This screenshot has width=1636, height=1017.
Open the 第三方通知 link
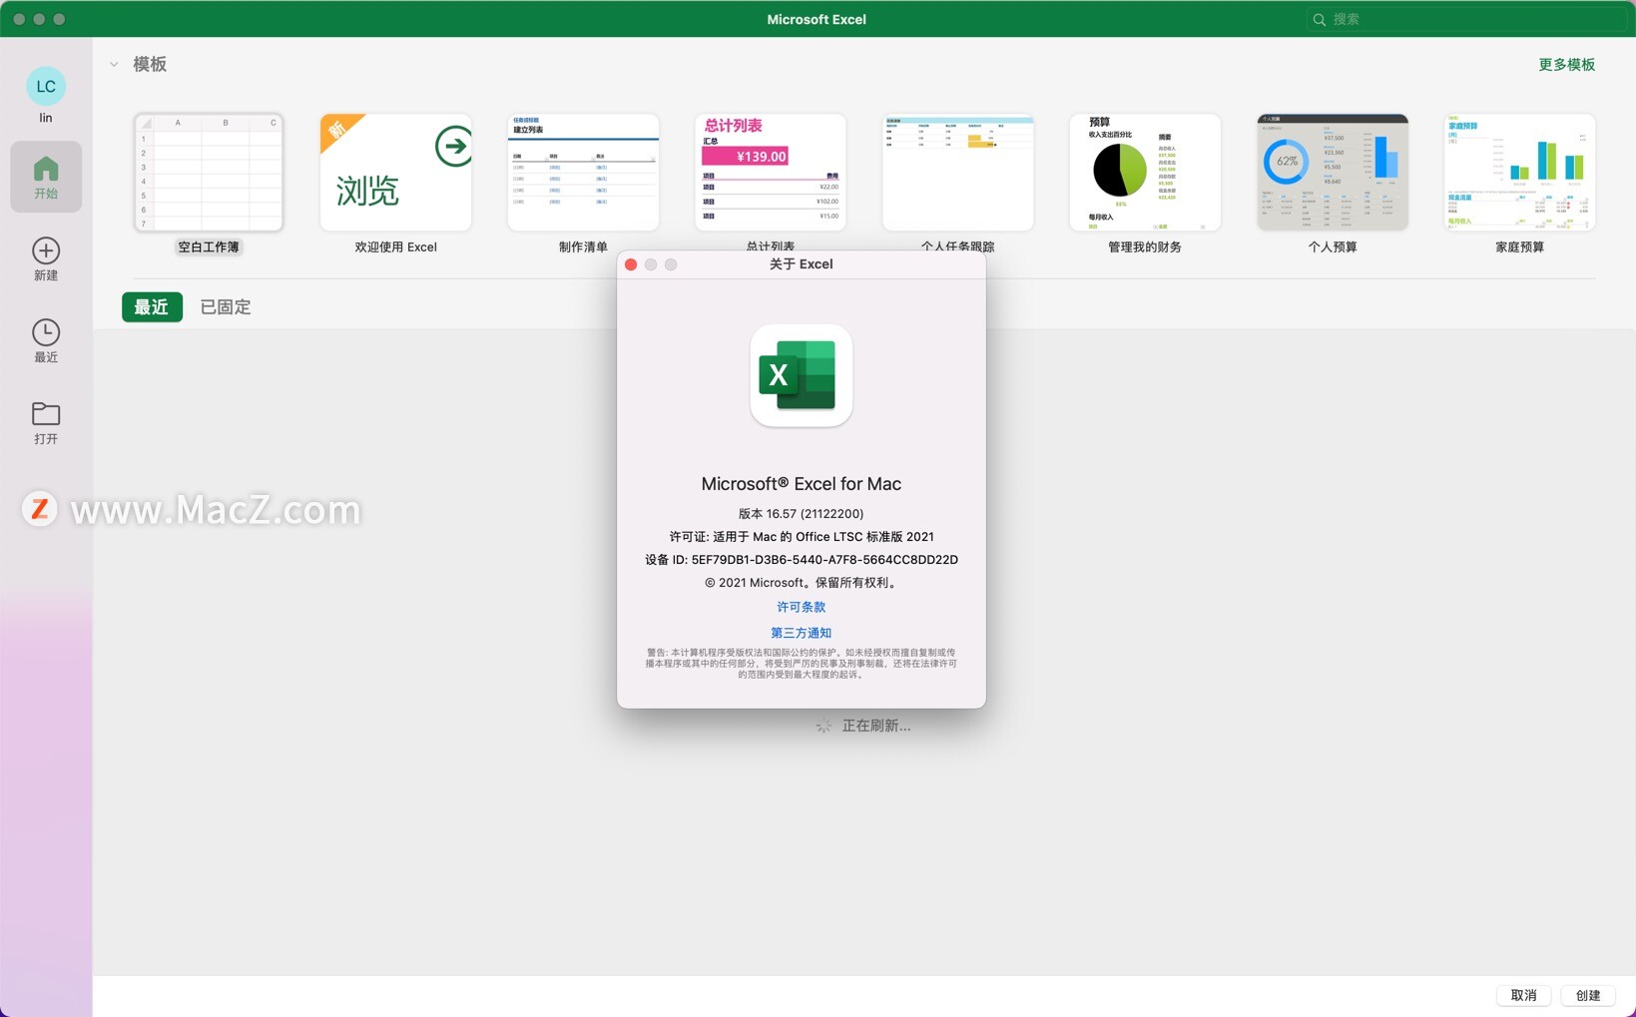pos(801,633)
